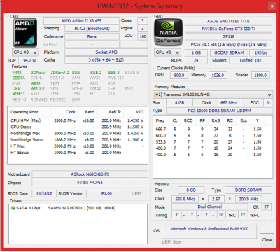280x252 pixels.
Task: Open the GPU #0 selector dropdown
Action: coord(167,52)
